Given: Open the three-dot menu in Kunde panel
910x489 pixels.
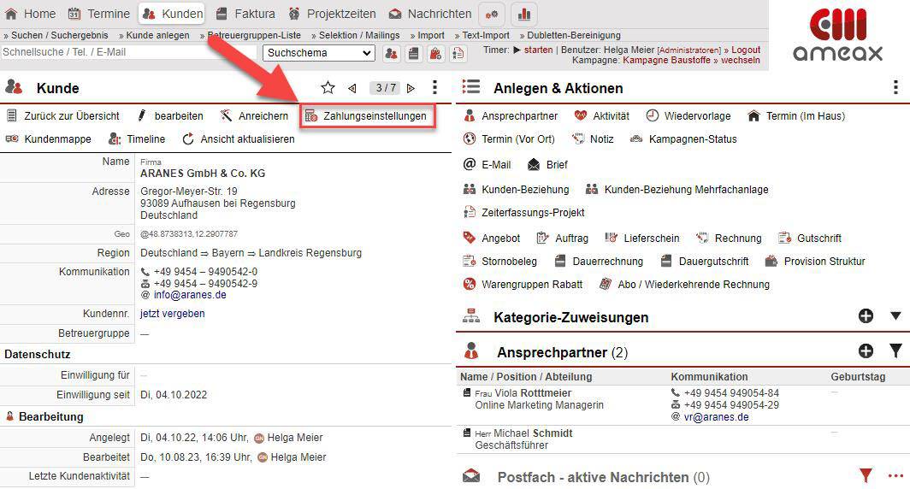Looking at the screenshot, I should click(435, 88).
